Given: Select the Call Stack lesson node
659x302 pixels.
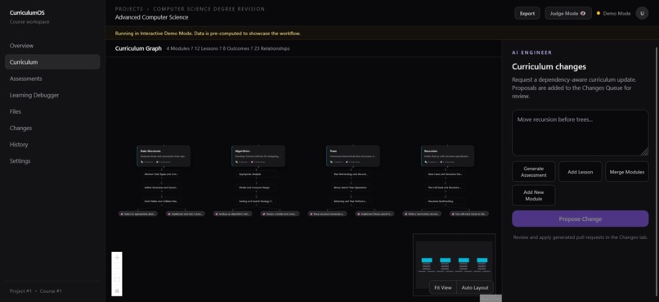Looking at the screenshot, I should [446, 187].
